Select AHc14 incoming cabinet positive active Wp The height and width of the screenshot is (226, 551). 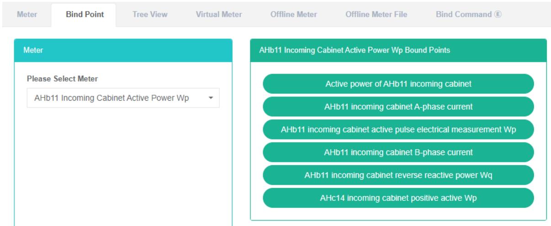pos(398,198)
